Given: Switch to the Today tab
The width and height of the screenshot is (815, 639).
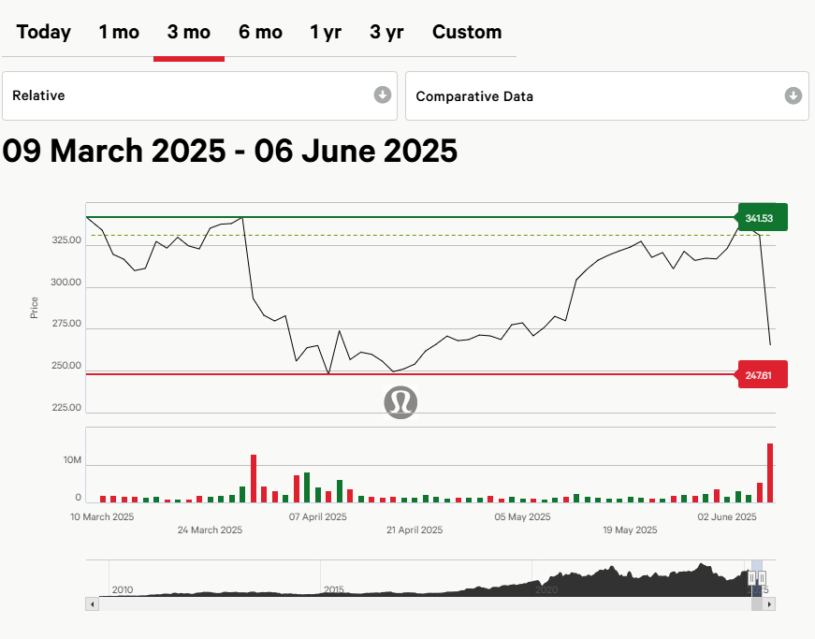Looking at the screenshot, I should click(43, 32).
